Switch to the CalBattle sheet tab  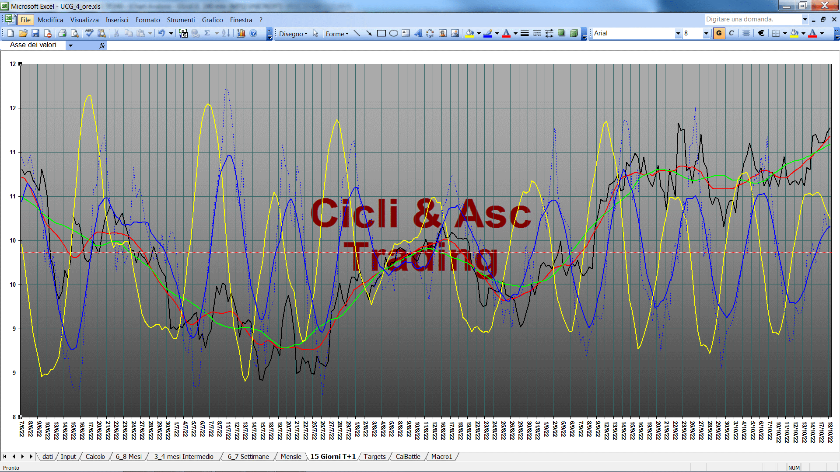408,457
